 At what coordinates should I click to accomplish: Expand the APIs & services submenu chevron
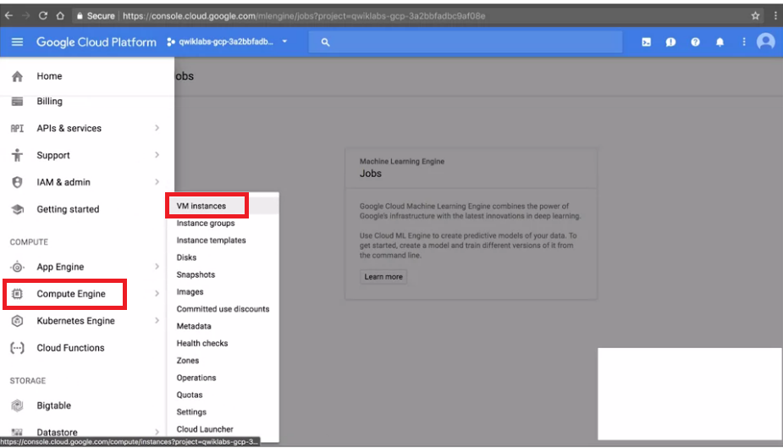[157, 129]
